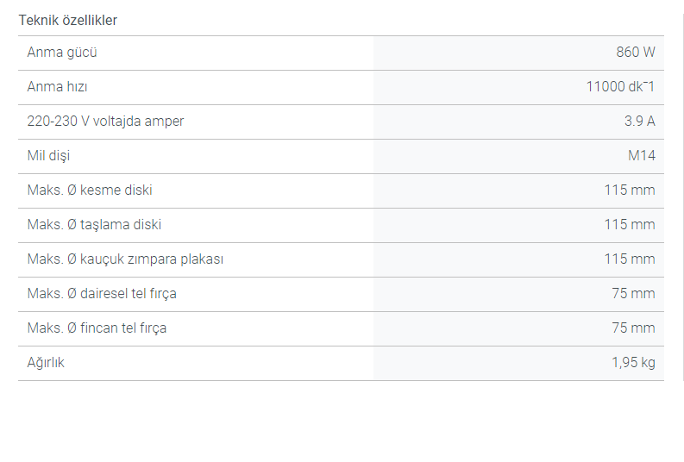Viewport: 684px width, 462px height.
Task: Click the 115 mm kauçuk zımpara value
Action: [x=629, y=259]
